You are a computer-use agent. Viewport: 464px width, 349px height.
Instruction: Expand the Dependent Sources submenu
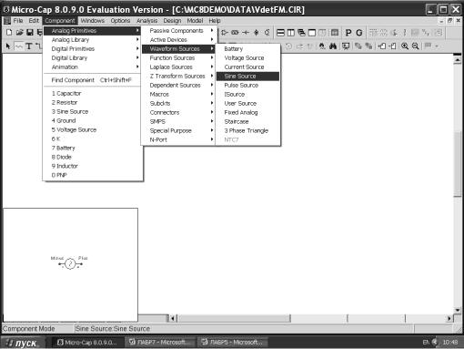(178, 86)
